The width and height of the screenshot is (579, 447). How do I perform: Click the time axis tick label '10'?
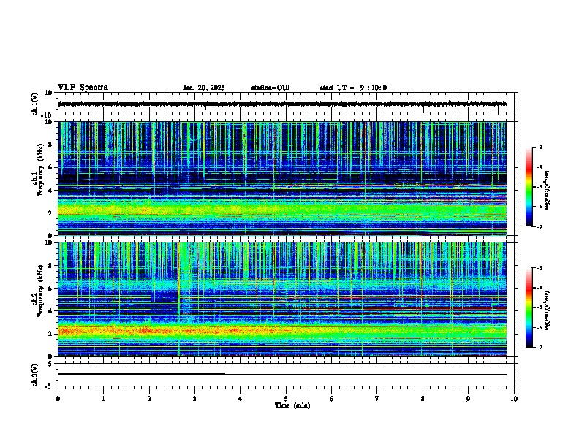514,399
